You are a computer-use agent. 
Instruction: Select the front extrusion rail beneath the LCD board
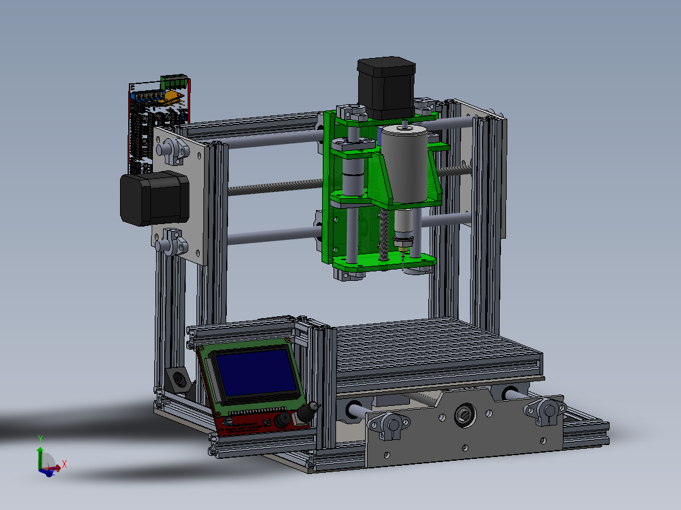point(263,442)
